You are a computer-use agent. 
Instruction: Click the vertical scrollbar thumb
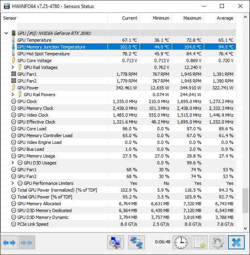pos(245,200)
